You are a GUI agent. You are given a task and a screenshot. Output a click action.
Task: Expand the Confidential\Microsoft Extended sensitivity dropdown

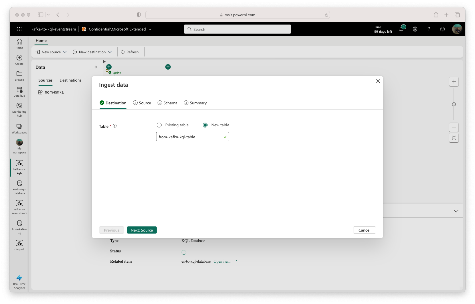[x=150, y=29]
